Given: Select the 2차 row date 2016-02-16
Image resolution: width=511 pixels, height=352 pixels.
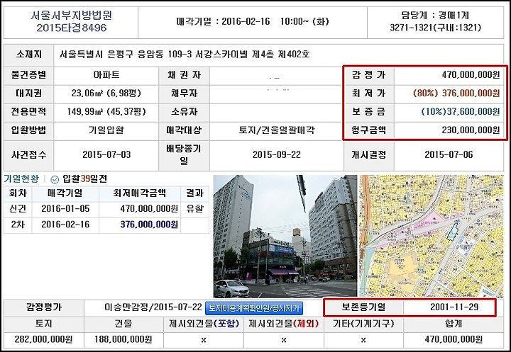Looking at the screenshot, I should pos(65,225).
